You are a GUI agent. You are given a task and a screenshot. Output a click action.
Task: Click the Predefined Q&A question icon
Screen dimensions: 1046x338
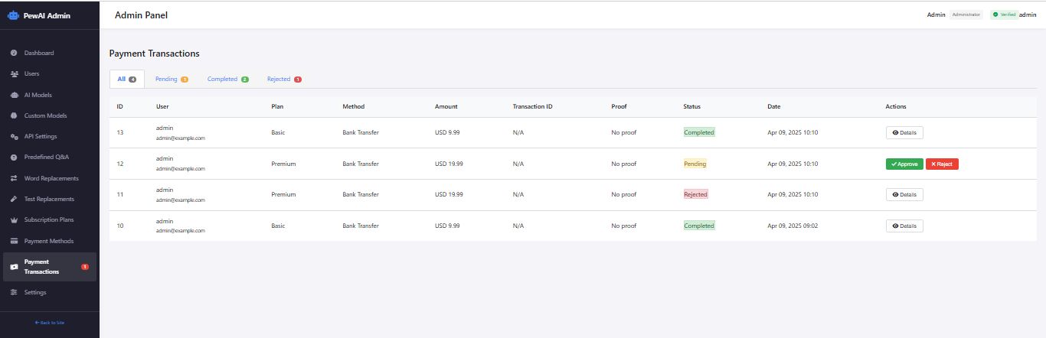coord(14,158)
